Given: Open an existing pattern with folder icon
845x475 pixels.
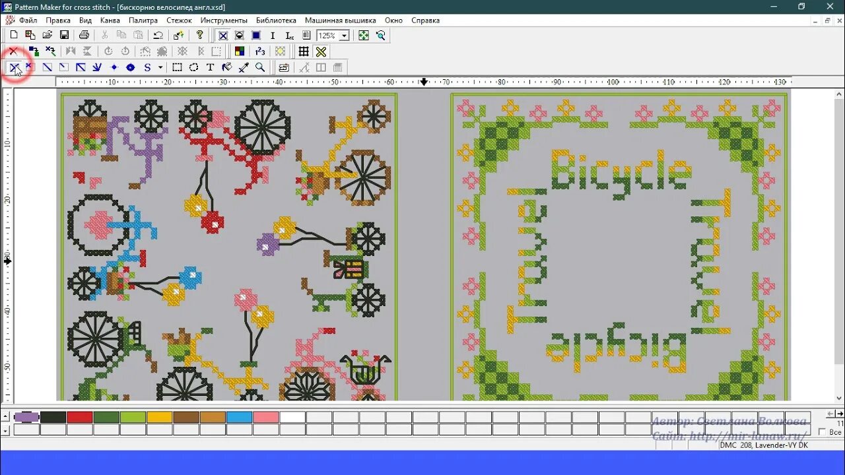Looking at the screenshot, I should 48,35.
